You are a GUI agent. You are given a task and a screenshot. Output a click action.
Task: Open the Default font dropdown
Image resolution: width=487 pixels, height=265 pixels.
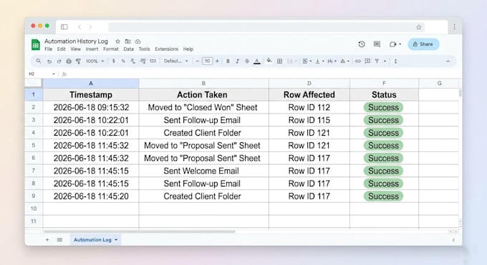click(x=175, y=61)
